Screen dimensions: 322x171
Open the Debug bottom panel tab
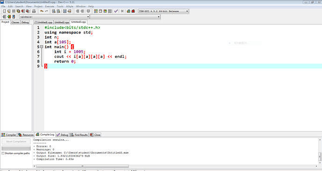pos(63,135)
